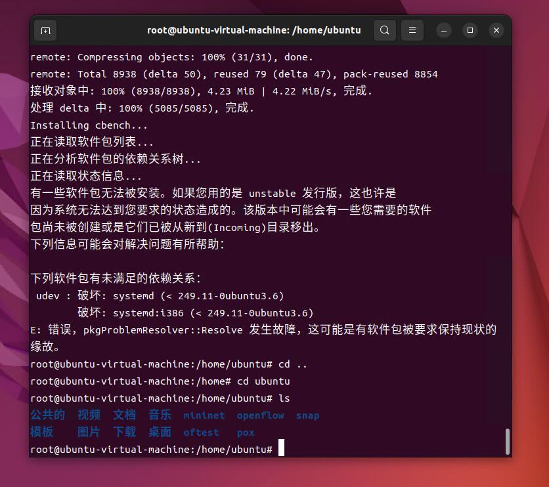Select the 音乐 folder name

[160, 415]
